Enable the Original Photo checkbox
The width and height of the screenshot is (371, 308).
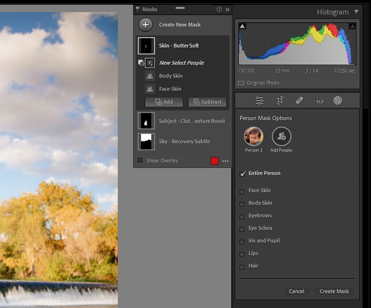point(241,83)
